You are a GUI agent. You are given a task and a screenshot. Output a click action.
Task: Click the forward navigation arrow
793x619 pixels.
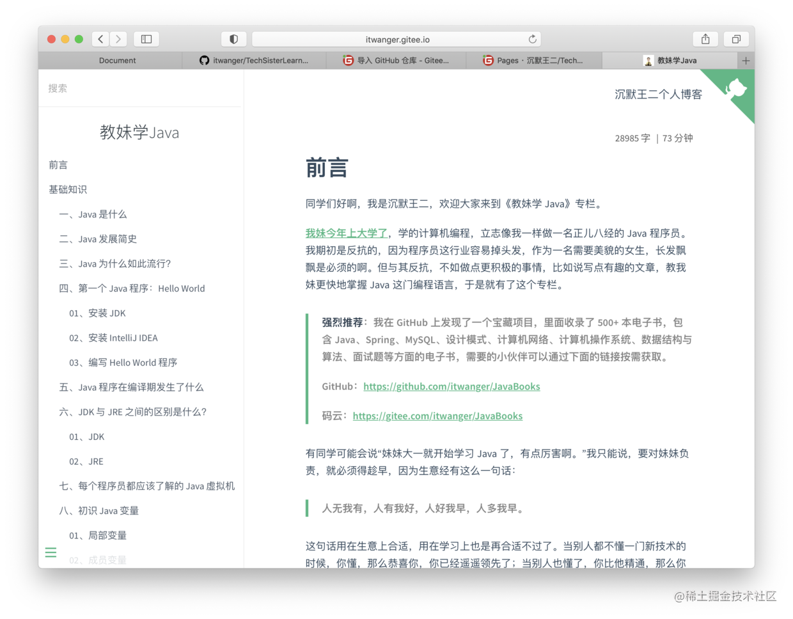coord(118,39)
